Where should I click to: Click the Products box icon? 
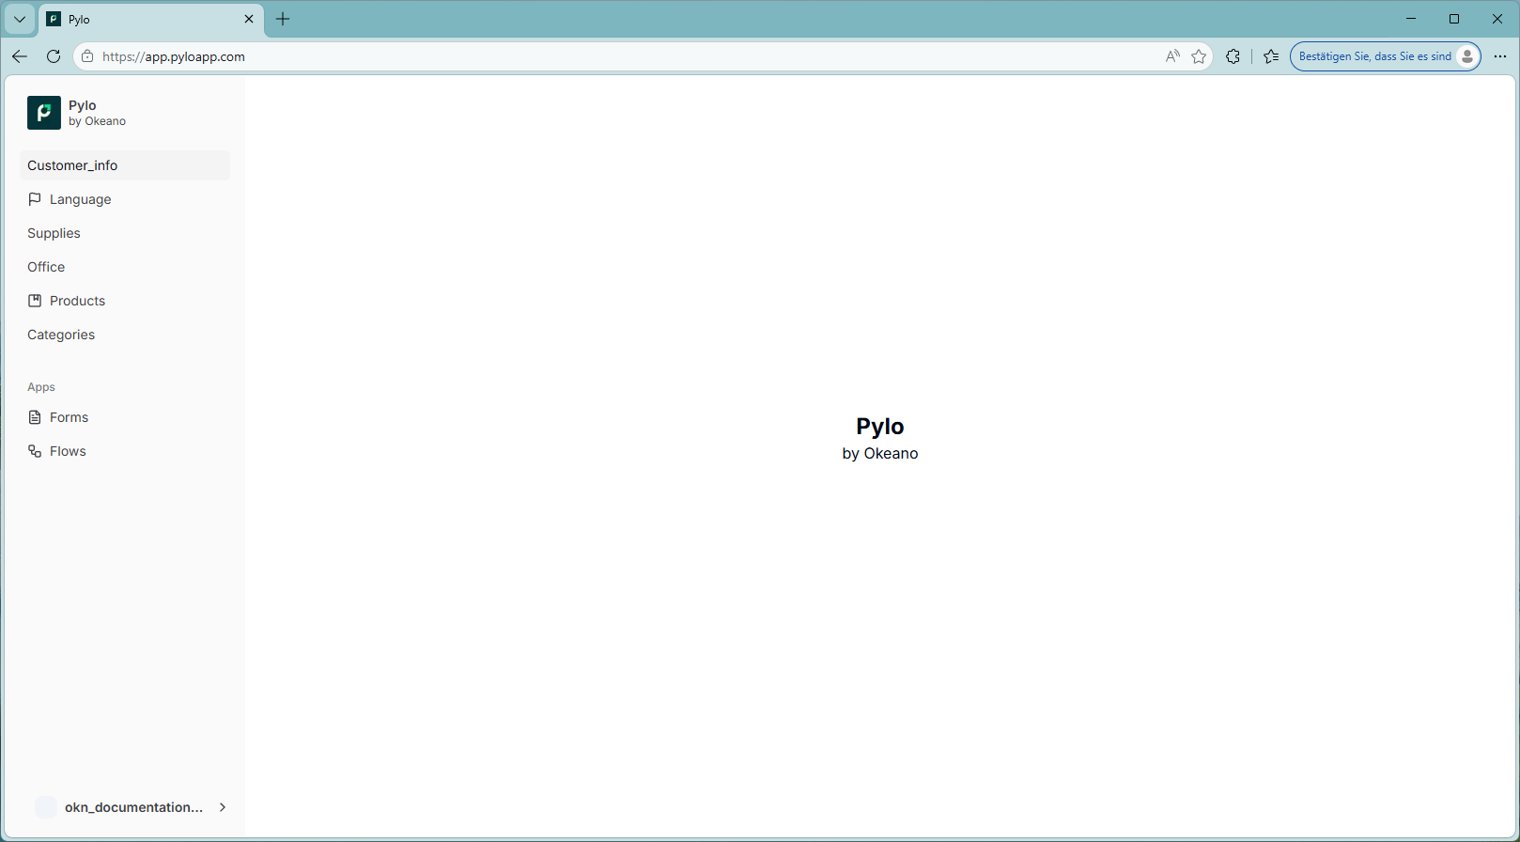tap(35, 301)
